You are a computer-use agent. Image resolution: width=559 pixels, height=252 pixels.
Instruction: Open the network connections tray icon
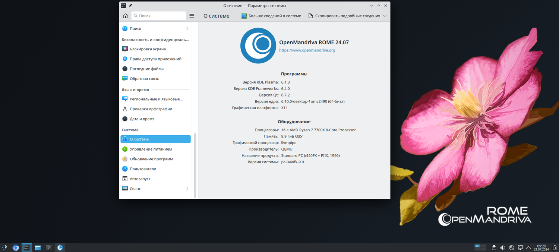(520, 248)
